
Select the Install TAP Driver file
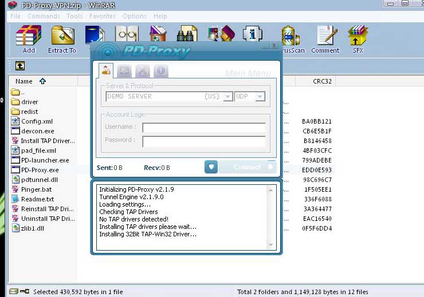[x=44, y=141]
